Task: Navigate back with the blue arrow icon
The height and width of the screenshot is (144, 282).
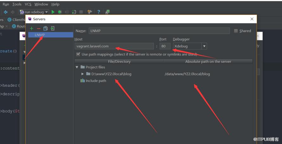Action: tap(6, 12)
